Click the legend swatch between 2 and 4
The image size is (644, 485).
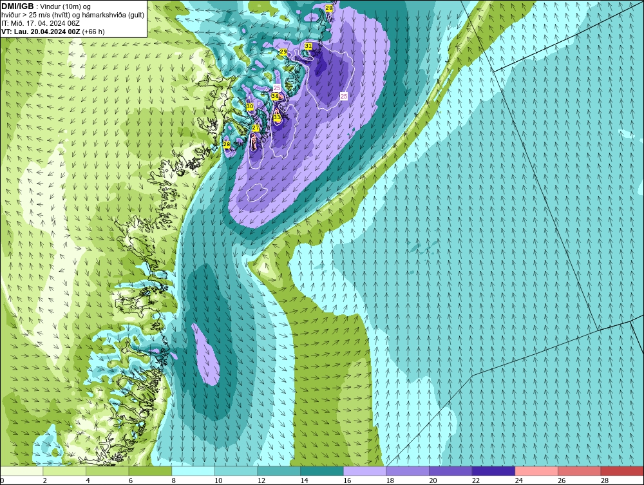pos(64,471)
